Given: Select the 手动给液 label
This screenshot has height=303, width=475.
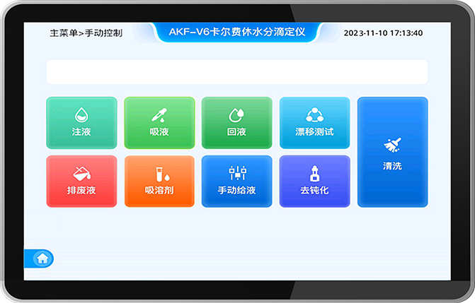Looking at the screenshot, I should (x=236, y=191).
